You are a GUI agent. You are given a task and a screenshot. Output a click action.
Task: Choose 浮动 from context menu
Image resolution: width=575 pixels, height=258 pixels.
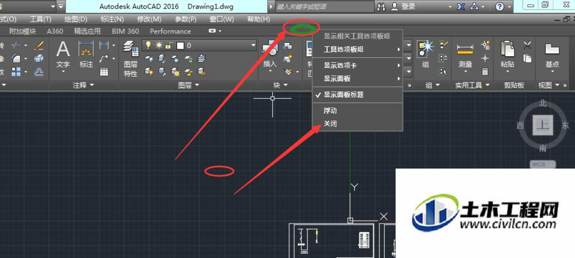coord(358,111)
